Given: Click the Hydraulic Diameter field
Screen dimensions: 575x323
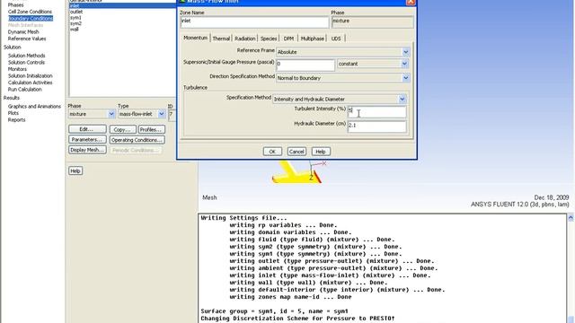Looking at the screenshot, I should click(376, 127).
